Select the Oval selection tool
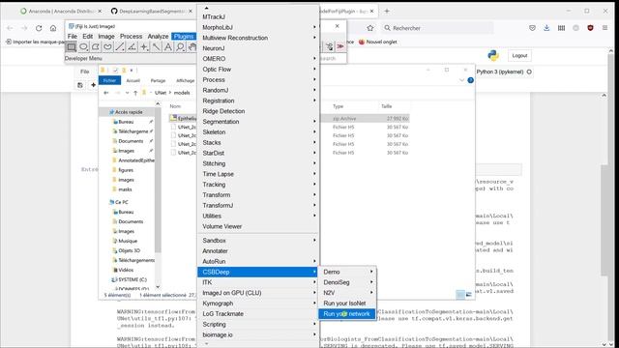 click(x=83, y=47)
